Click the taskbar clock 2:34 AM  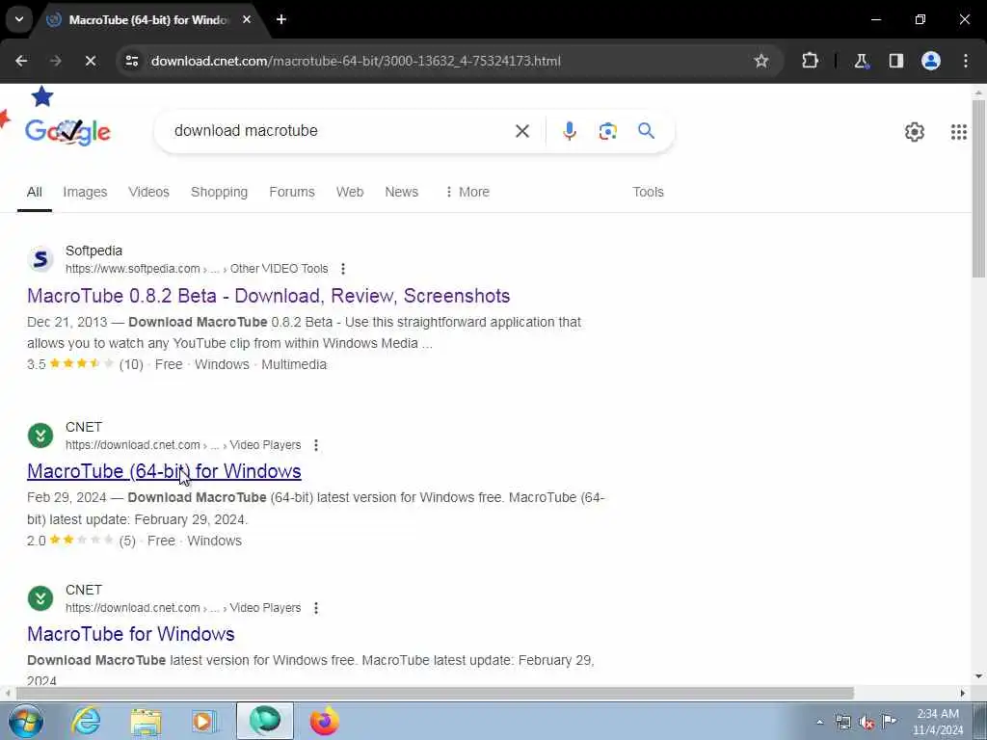tap(938, 722)
